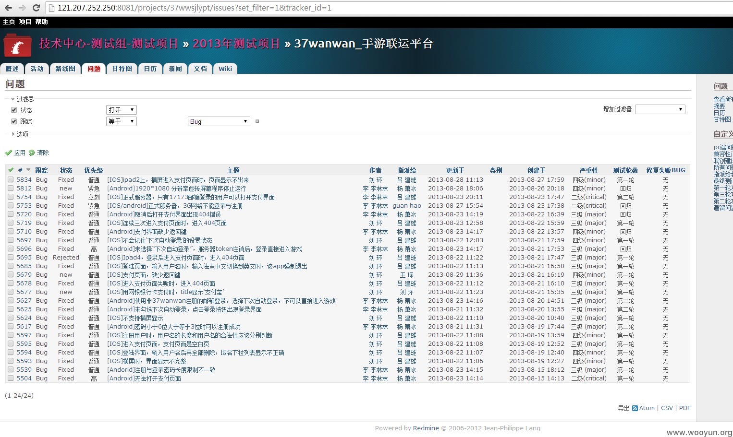Click the browser forward arrow
The image size is (733, 437).
[x=22, y=8]
